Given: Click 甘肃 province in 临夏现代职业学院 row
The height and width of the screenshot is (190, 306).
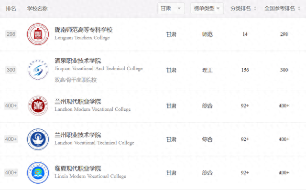Looking at the screenshot, I should (171, 173).
